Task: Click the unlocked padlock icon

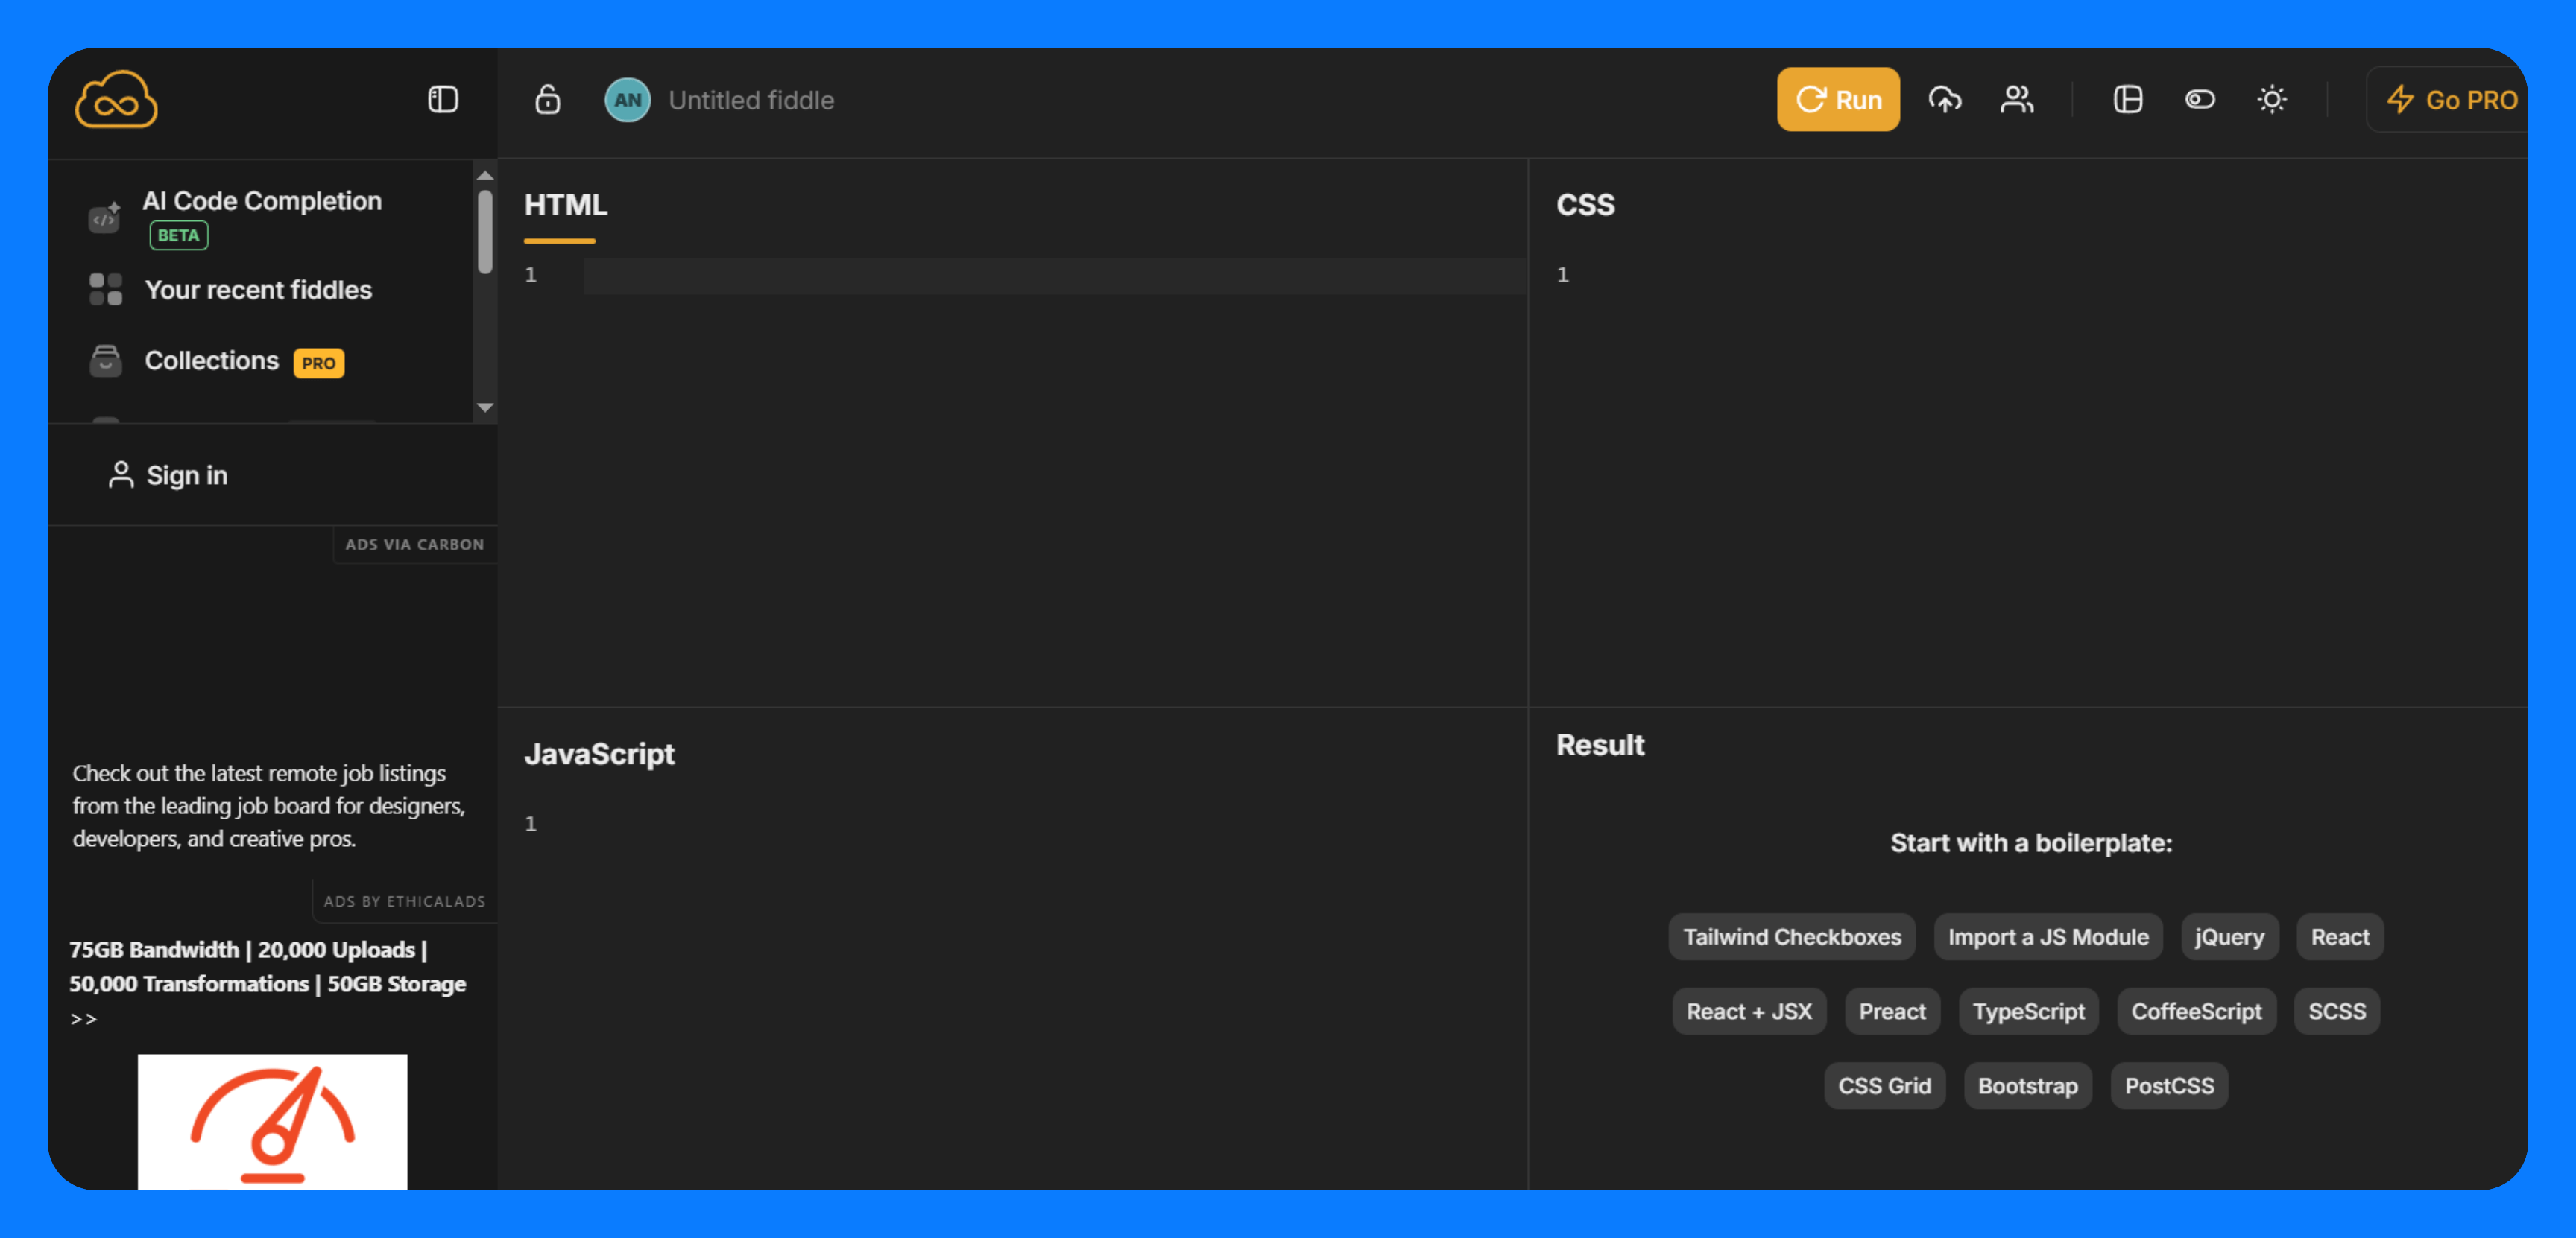Action: coord(548,99)
